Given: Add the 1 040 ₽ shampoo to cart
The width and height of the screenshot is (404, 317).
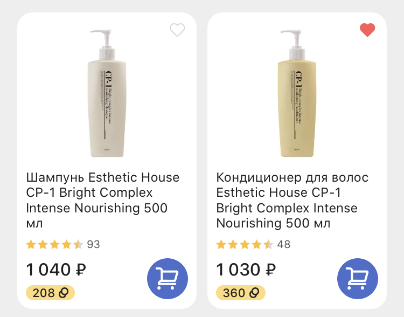Looking at the screenshot, I should (x=168, y=279).
